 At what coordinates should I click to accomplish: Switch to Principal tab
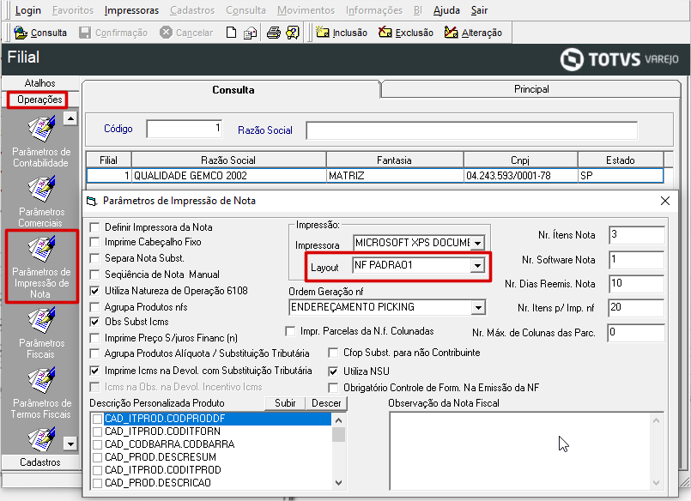(531, 89)
